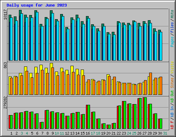Image resolution: width=176 pixels, height=137 pixels.
Task: Click the green kB bar for day 7
Action: 42,125
